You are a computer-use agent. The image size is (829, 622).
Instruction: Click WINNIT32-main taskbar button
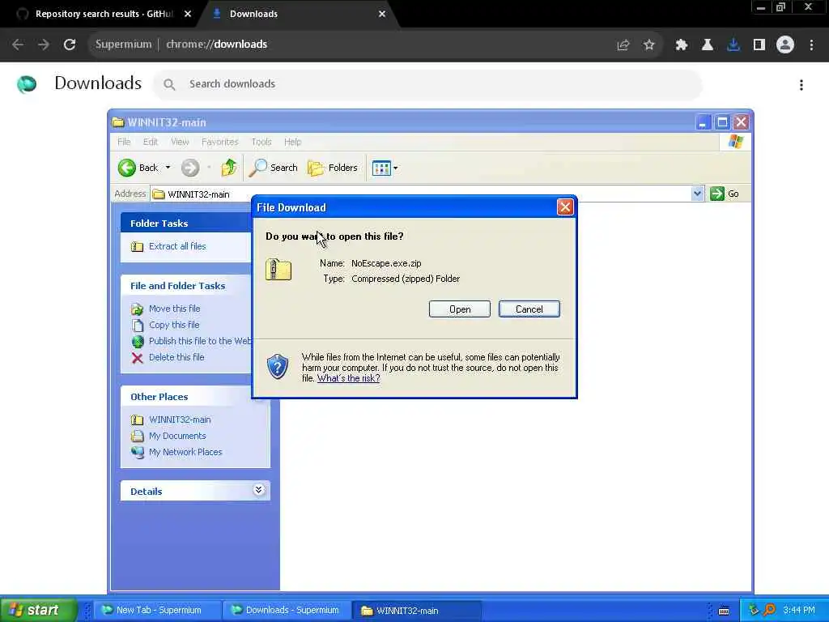click(417, 611)
